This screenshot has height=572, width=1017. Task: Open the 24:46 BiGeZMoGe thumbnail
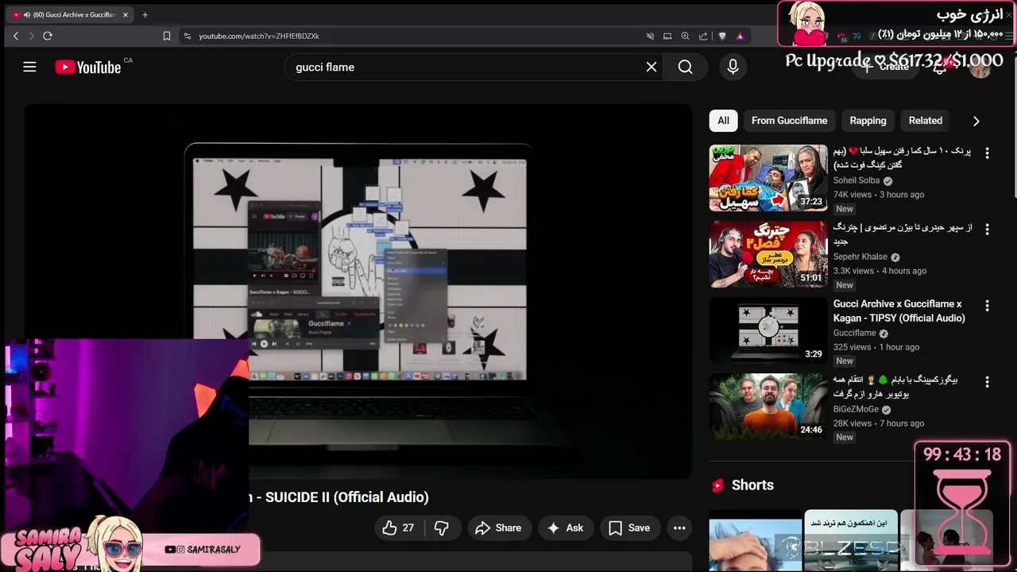coord(768,407)
